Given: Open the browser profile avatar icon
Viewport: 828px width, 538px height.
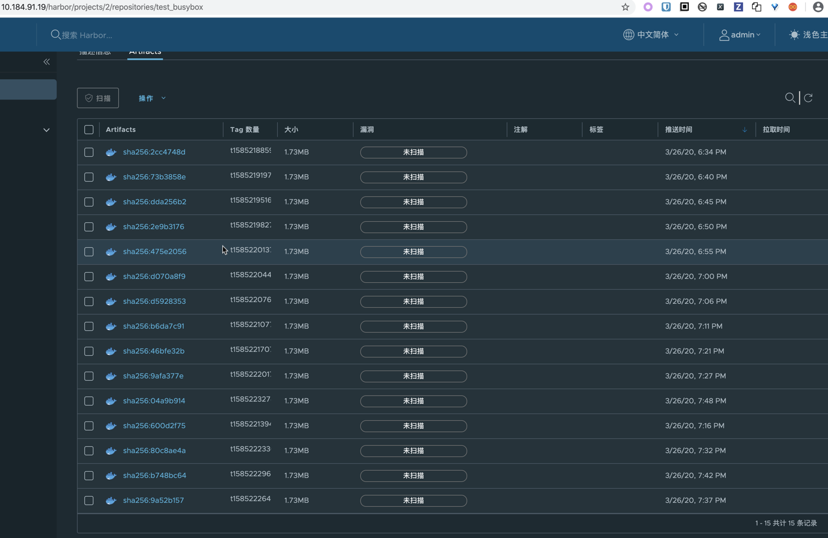Looking at the screenshot, I should tap(818, 7).
